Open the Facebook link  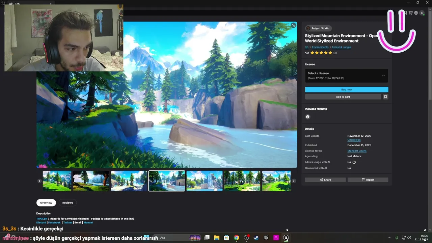point(54,223)
